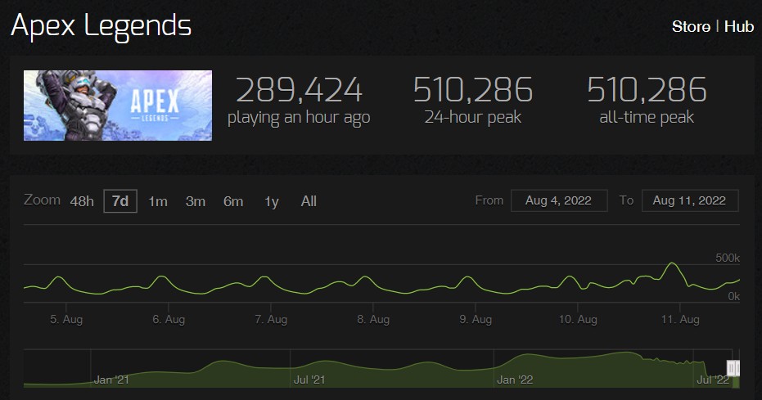This screenshot has width=762, height=400.
Task: Click Jan '21 in the navigator timeline
Action: [111, 380]
